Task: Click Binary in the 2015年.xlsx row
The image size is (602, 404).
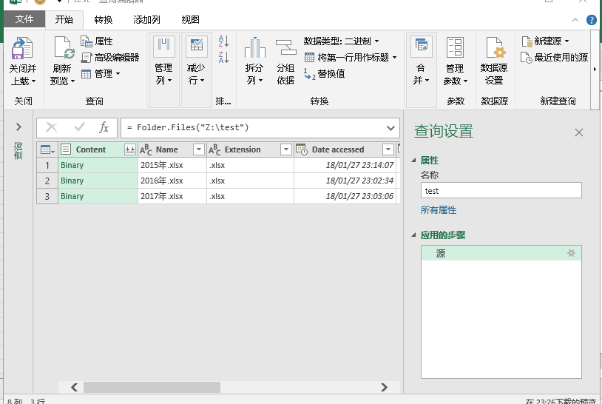Action: [x=72, y=165]
